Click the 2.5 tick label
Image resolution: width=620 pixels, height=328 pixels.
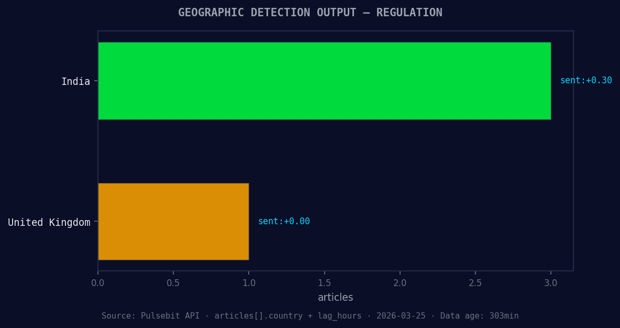(x=475, y=283)
